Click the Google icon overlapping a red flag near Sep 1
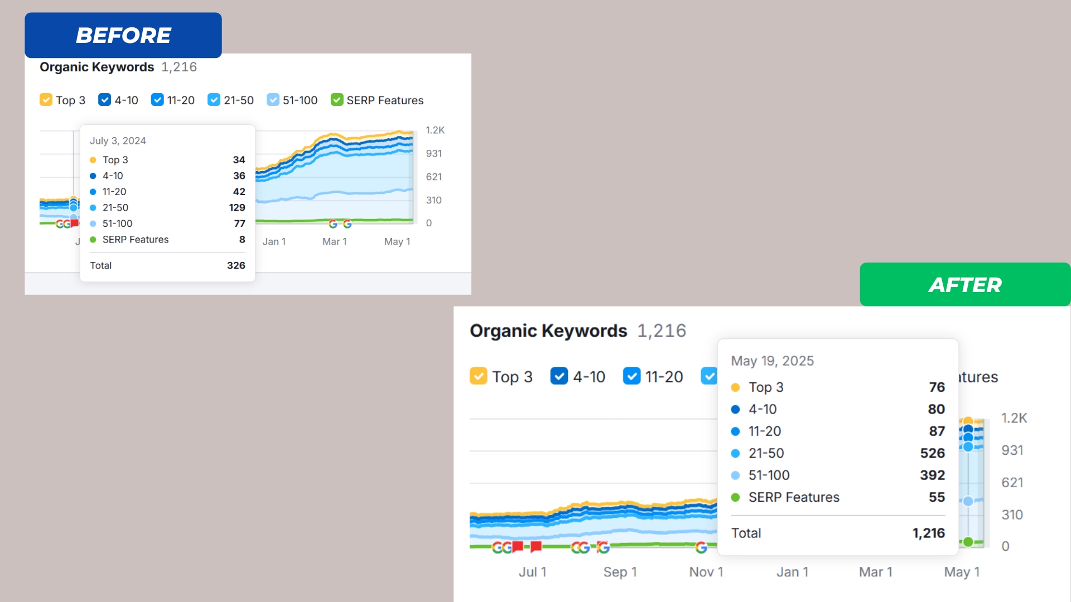This screenshot has width=1071, height=602. [x=602, y=547]
